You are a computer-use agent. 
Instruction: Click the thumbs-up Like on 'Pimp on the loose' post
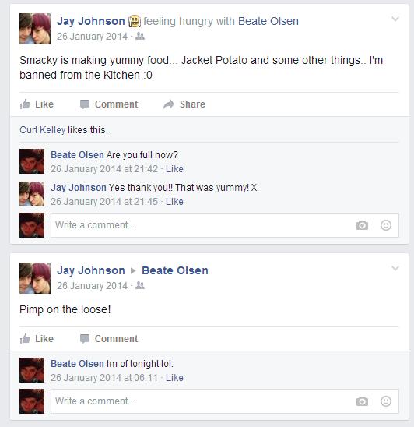(x=25, y=338)
